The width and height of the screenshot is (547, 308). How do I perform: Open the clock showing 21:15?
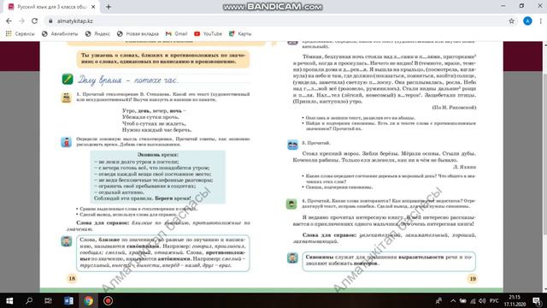tap(515, 300)
